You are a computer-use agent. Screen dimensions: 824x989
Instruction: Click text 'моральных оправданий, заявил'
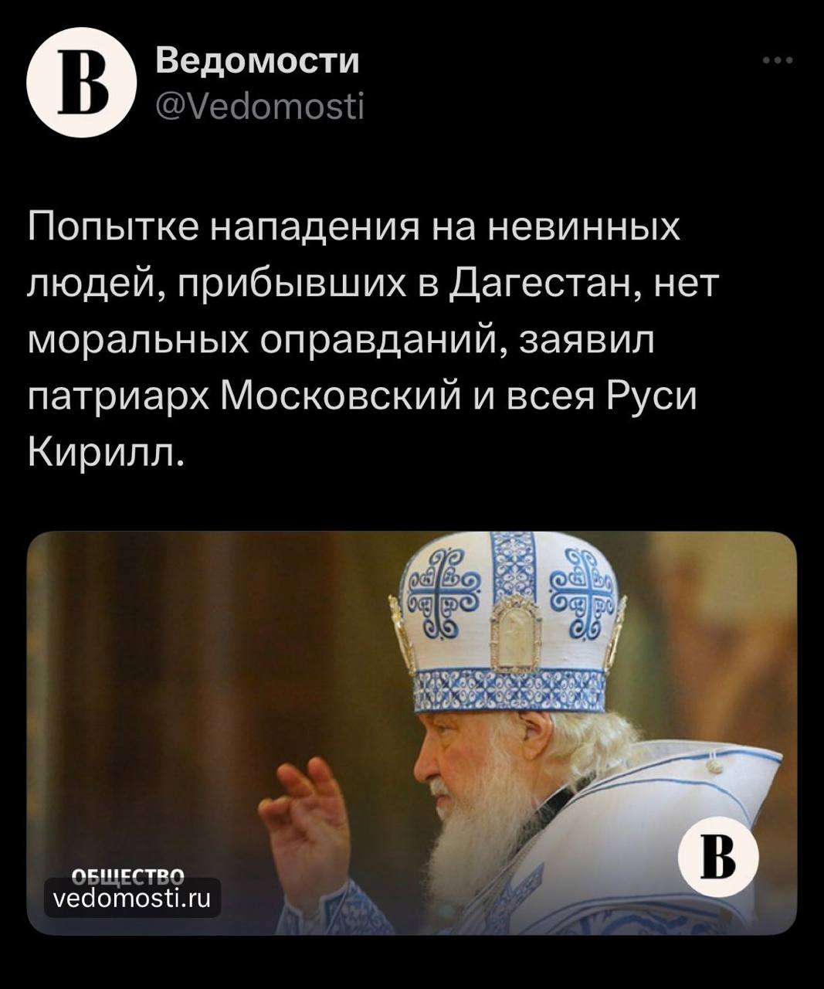click(341, 341)
